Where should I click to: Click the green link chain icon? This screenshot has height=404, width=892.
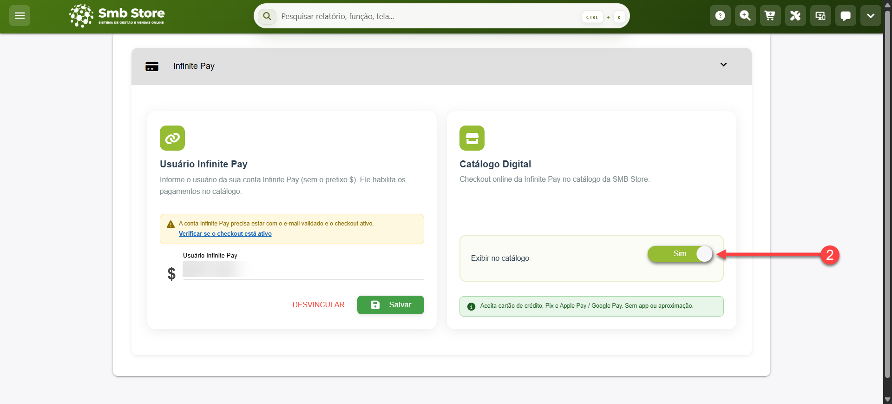pyautogui.click(x=172, y=138)
